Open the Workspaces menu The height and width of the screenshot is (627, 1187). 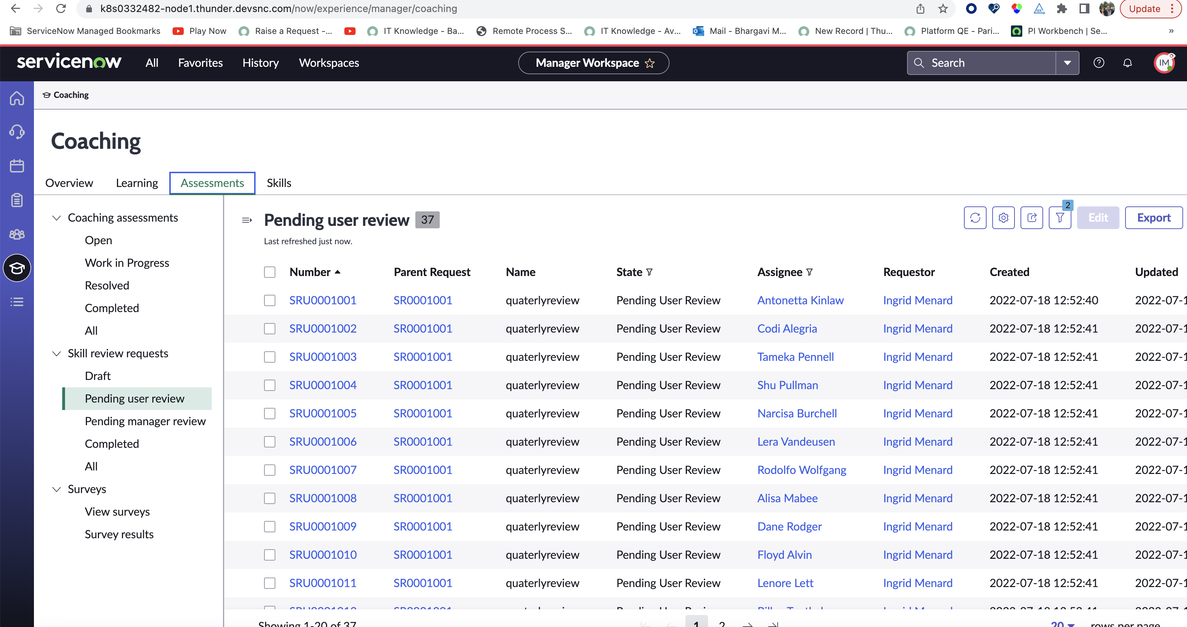click(x=328, y=63)
